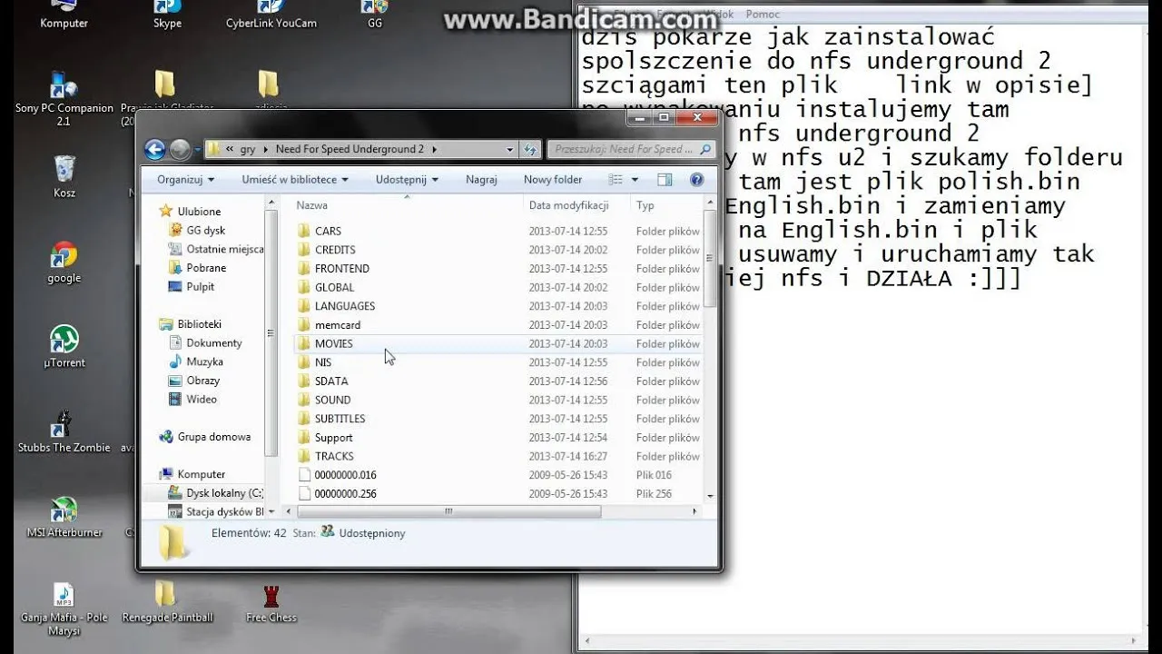This screenshot has height=654, width=1162.
Task: Select the TRACKS folder
Action: tap(334, 456)
